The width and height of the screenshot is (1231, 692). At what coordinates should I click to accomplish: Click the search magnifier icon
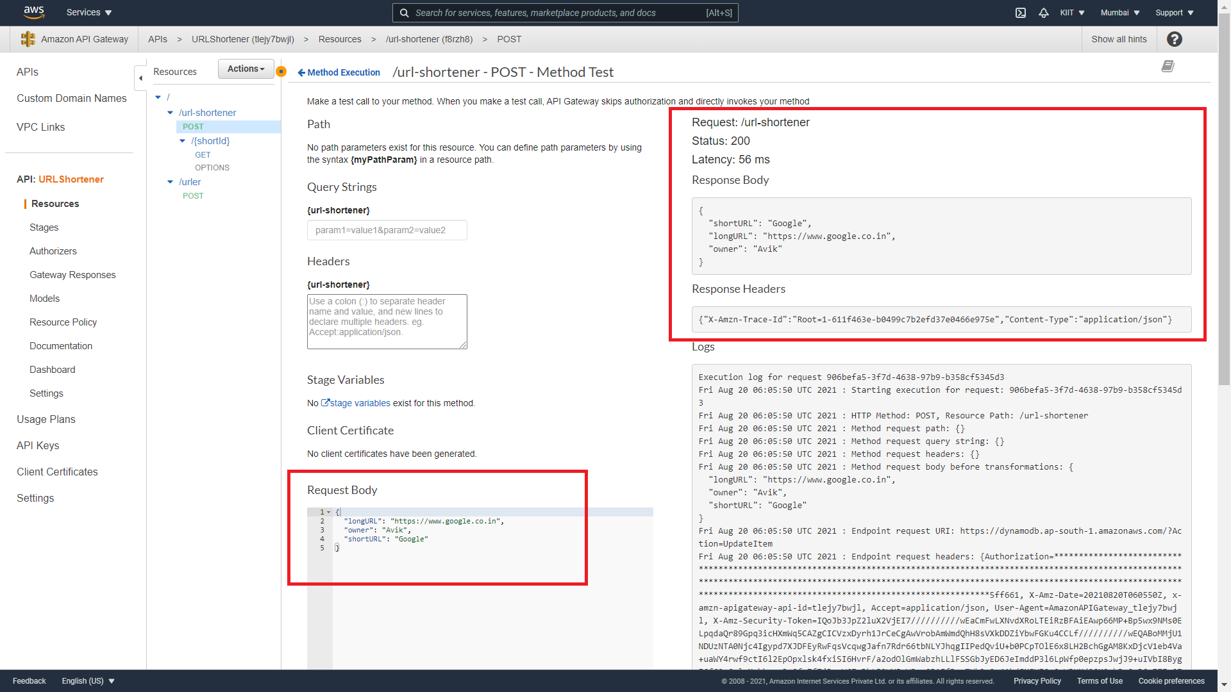click(x=404, y=13)
